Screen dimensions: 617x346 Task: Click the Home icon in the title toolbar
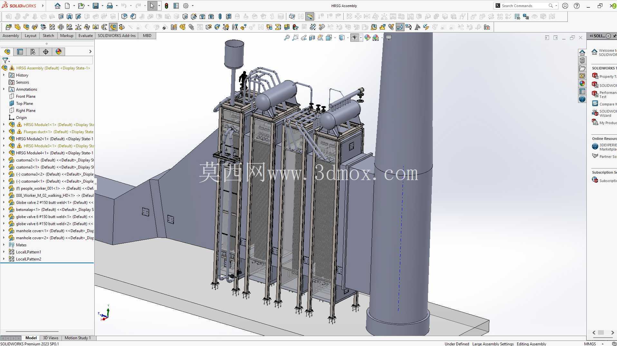(x=57, y=6)
